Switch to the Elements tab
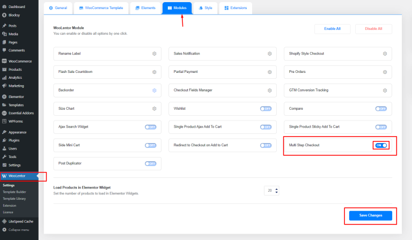Image resolution: width=412 pixels, height=240 pixels. click(145, 8)
